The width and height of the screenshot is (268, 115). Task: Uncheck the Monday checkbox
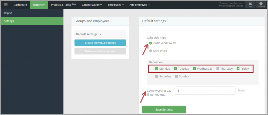pyautogui.click(x=157, y=69)
